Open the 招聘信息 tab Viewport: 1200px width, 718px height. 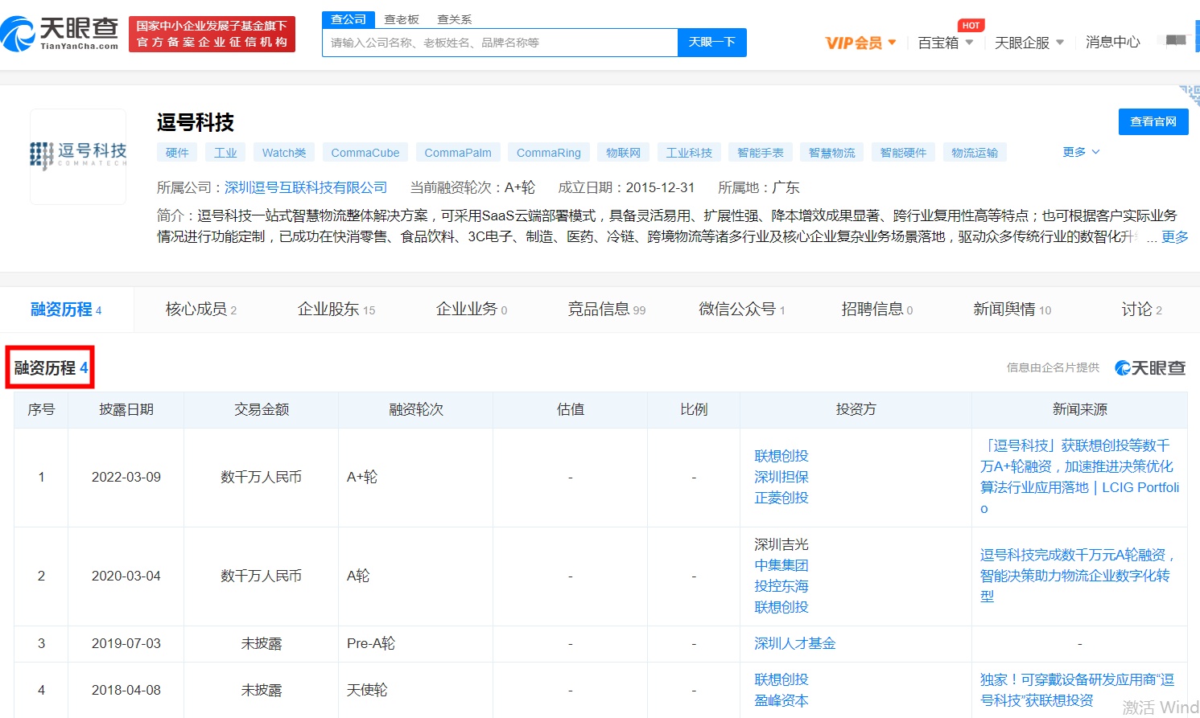(x=877, y=310)
